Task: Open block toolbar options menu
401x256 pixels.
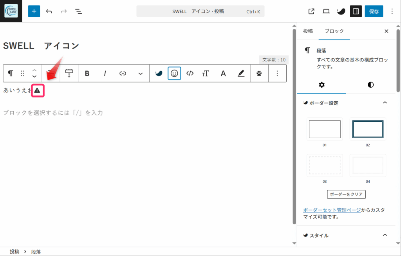Action: tap(277, 74)
